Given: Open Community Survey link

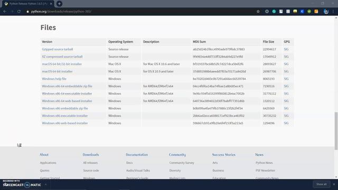Looking at the screenshot, I should point(182,163).
